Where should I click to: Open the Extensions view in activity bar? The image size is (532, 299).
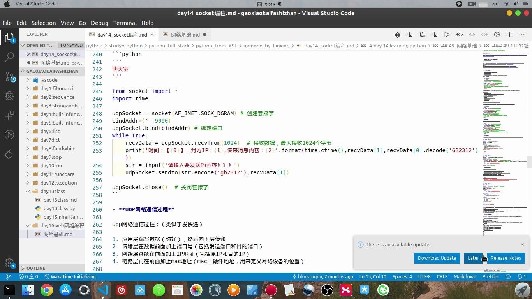pos(9,116)
